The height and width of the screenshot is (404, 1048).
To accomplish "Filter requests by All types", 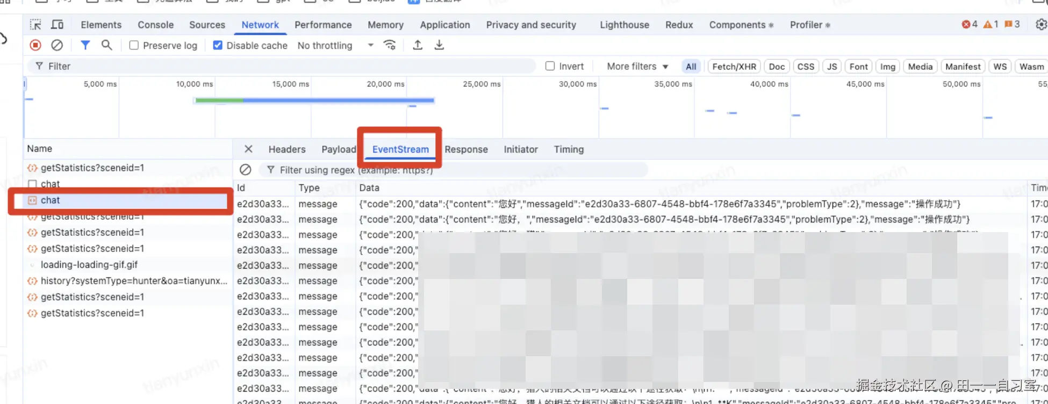I will (x=691, y=67).
